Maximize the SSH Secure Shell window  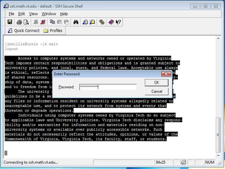[205, 6]
